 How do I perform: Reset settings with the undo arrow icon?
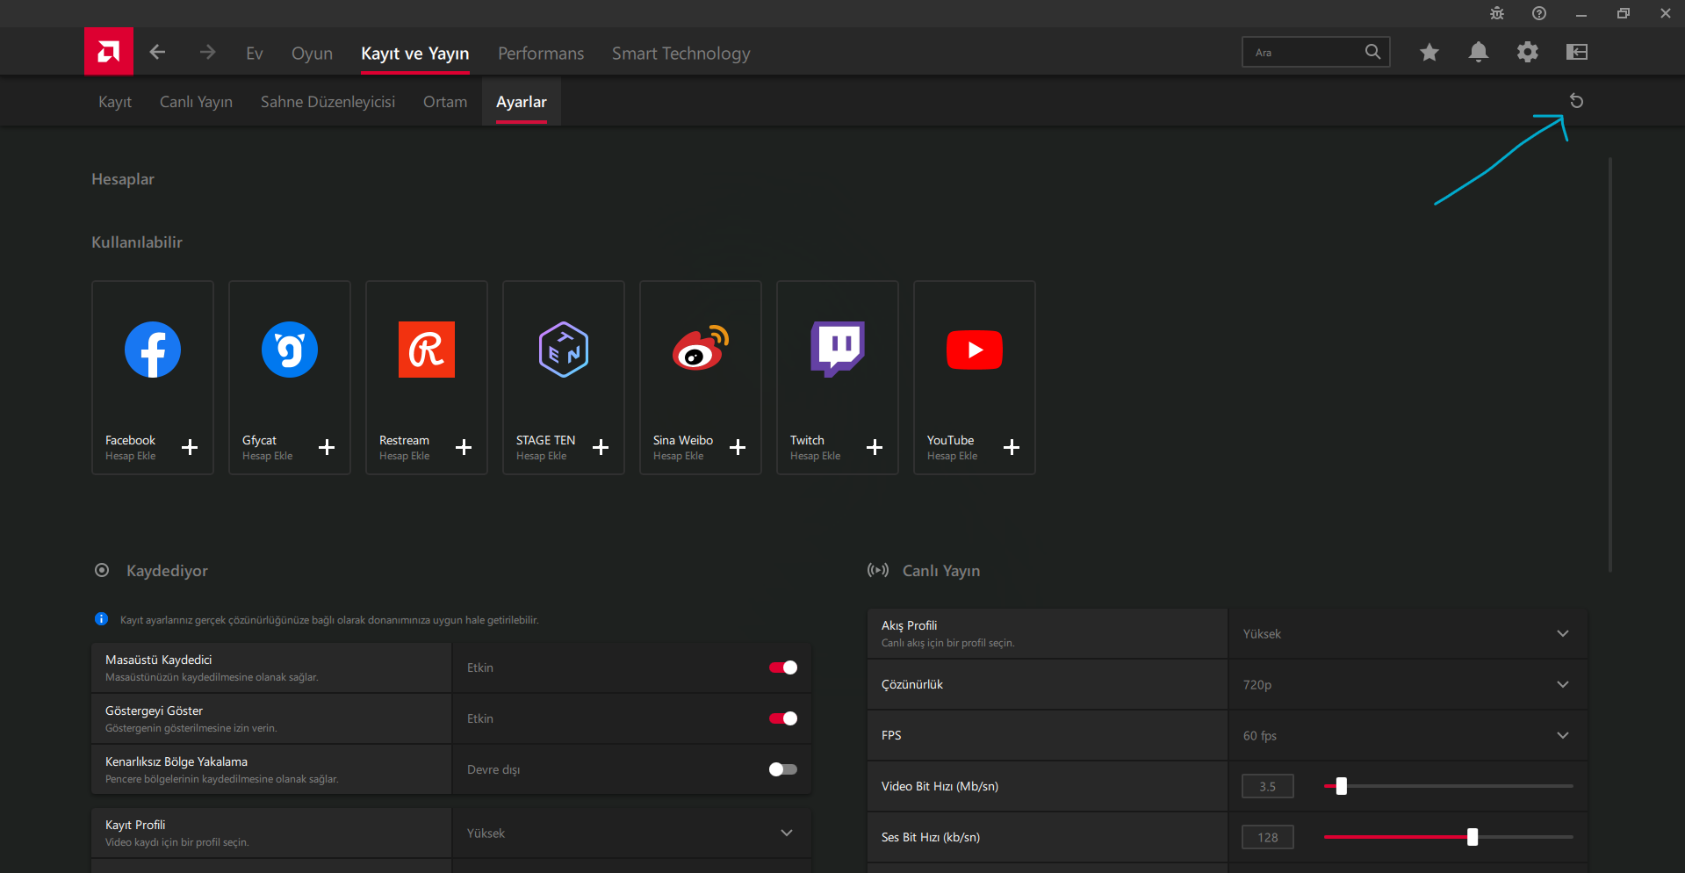1577,101
